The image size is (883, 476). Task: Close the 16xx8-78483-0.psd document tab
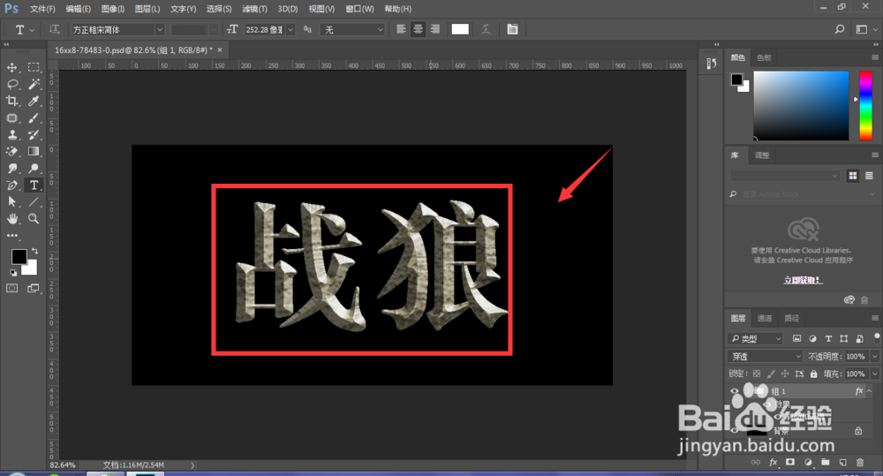220,50
